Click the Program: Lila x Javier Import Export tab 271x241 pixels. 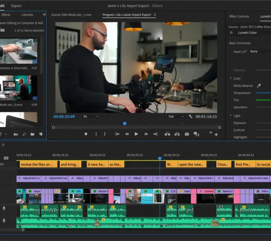127,15
